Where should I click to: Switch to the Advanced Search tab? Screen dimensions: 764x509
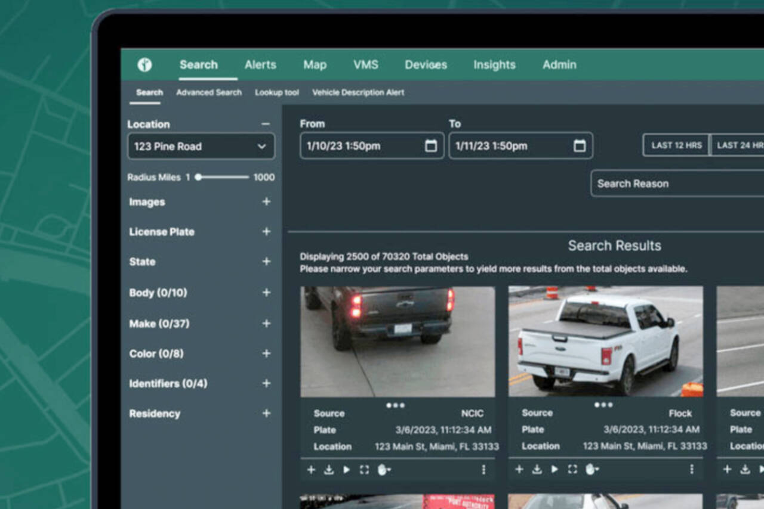[x=208, y=92]
